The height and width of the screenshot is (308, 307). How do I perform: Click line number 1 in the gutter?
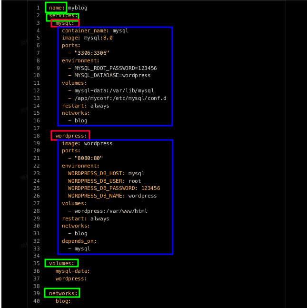[38, 8]
